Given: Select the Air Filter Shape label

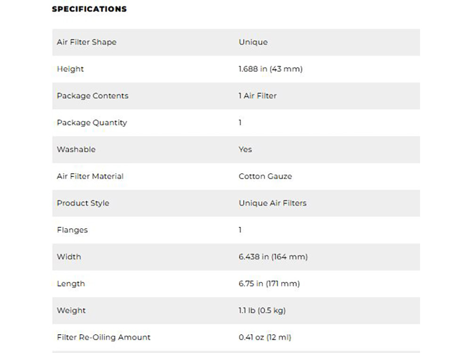Looking at the screenshot, I should 87,42.
